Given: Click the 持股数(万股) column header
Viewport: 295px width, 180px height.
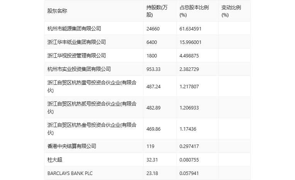Looking at the screenshot, I should (157, 11).
